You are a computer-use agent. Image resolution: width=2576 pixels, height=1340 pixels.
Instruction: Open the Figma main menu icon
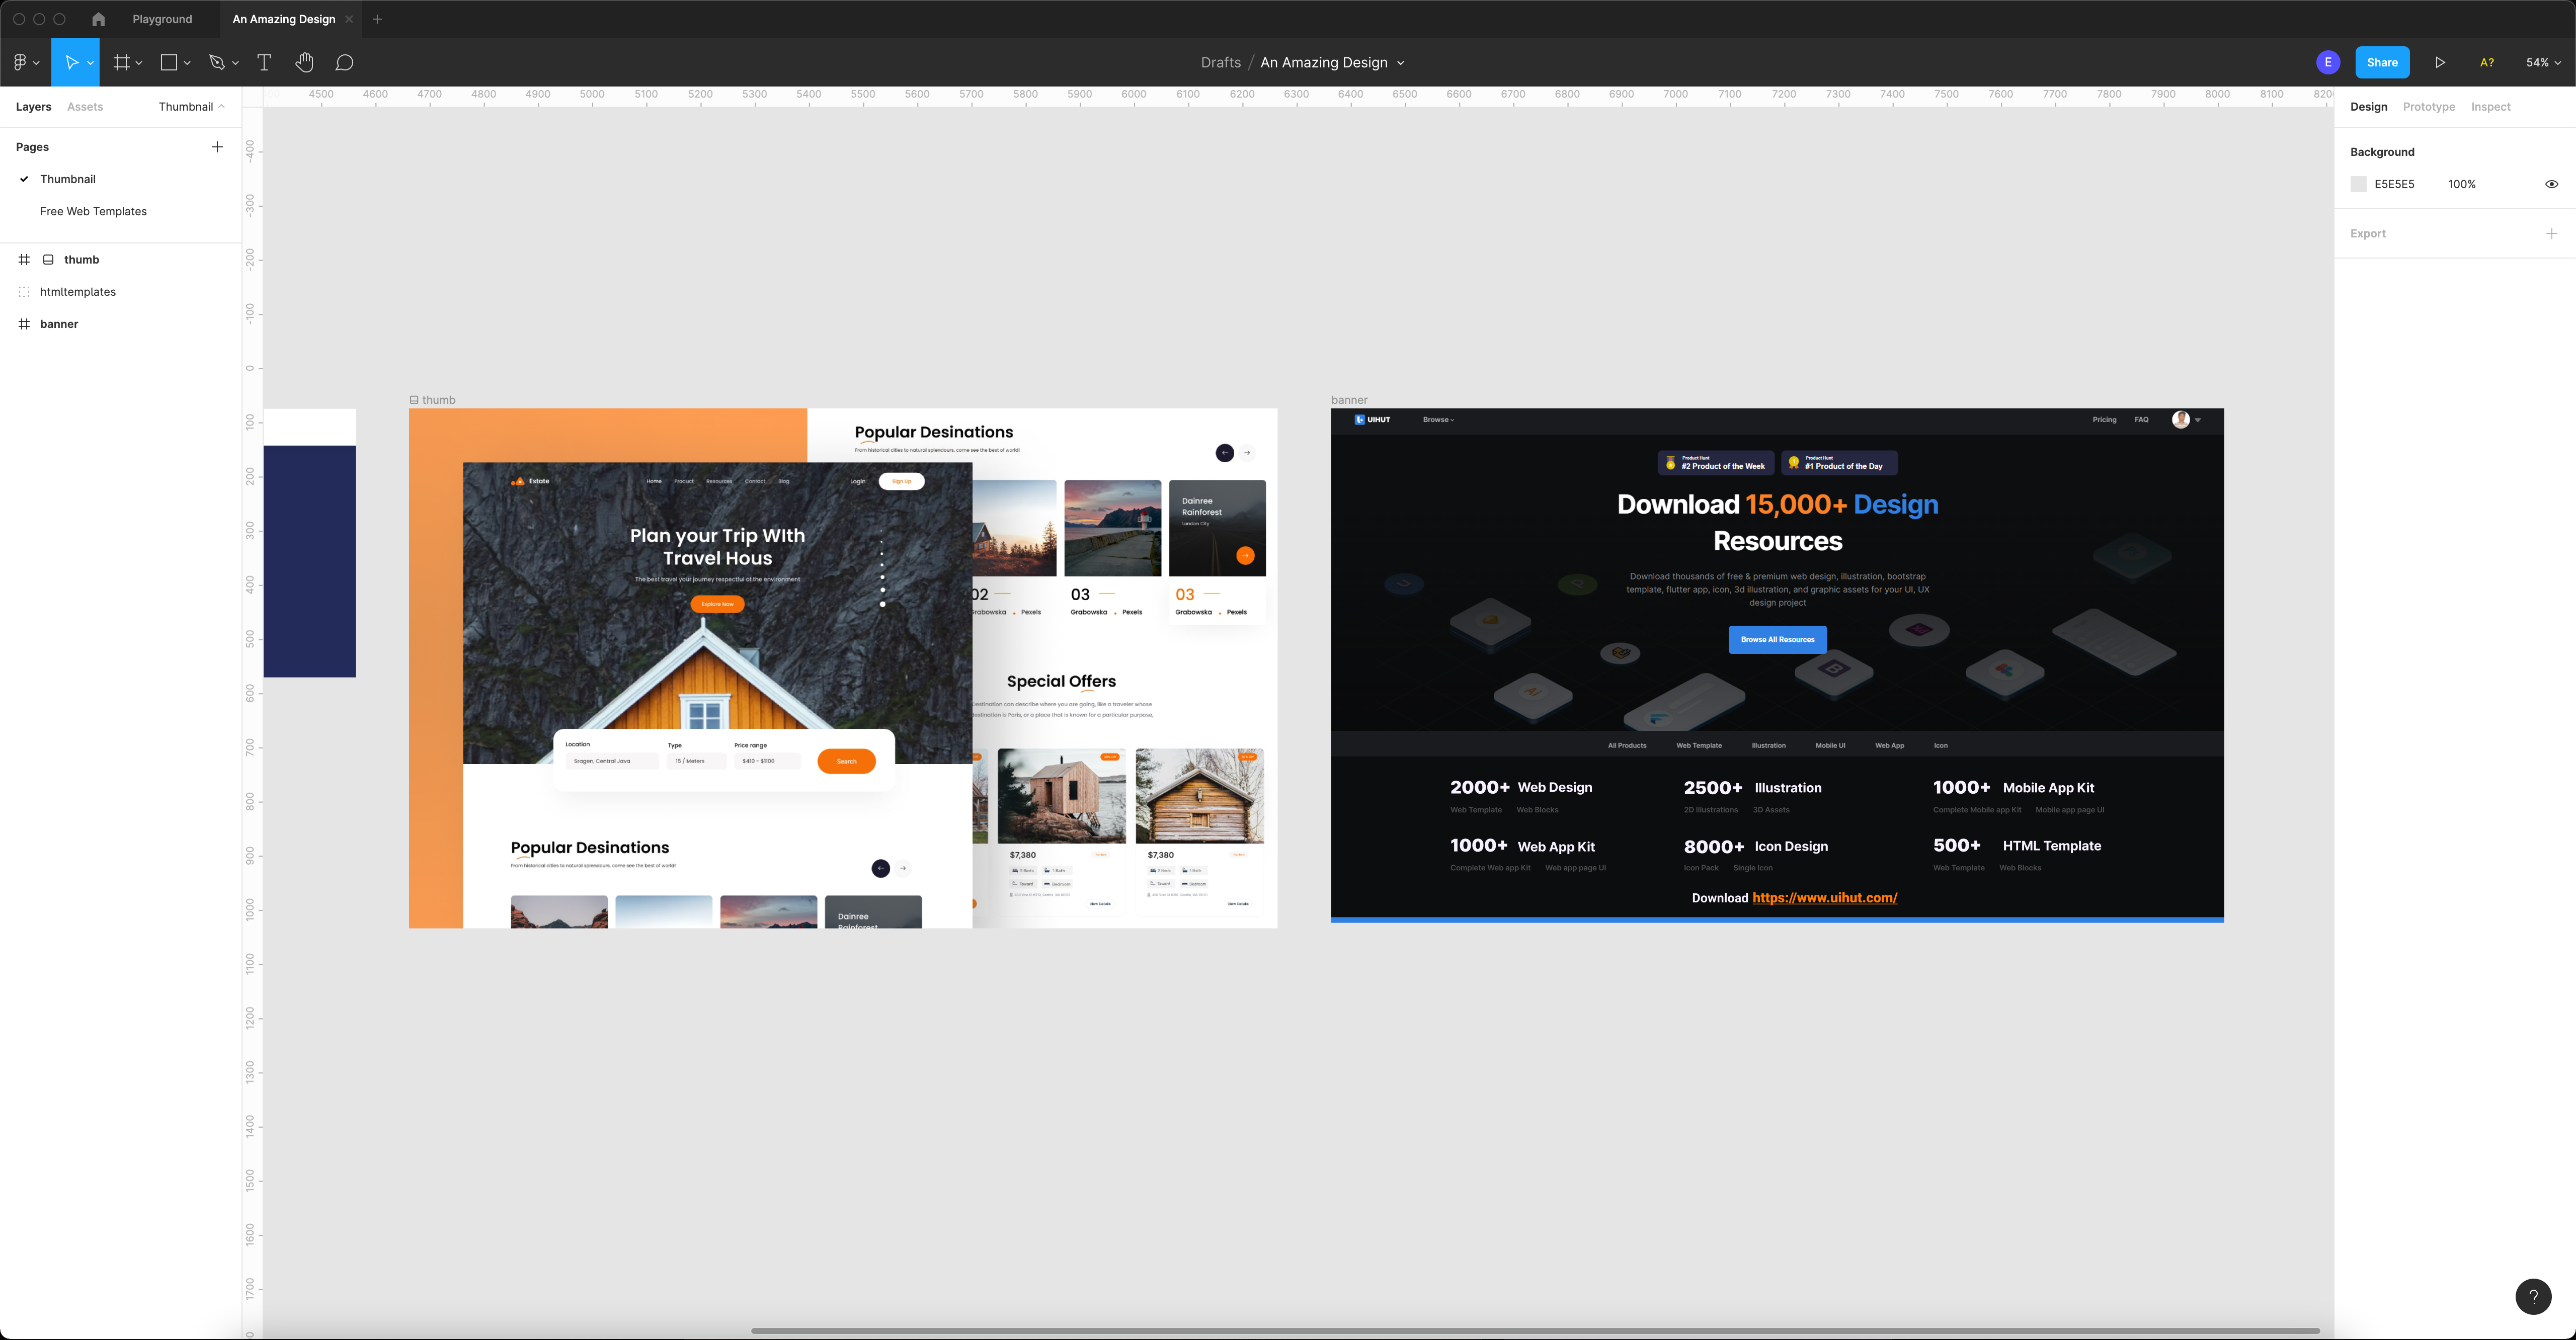tap(20, 62)
